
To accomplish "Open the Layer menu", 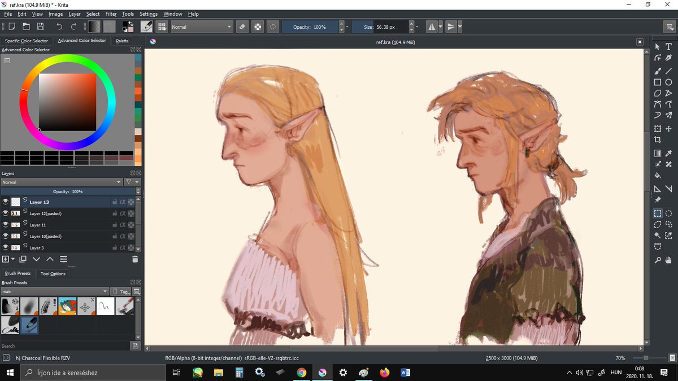I will click(x=74, y=14).
